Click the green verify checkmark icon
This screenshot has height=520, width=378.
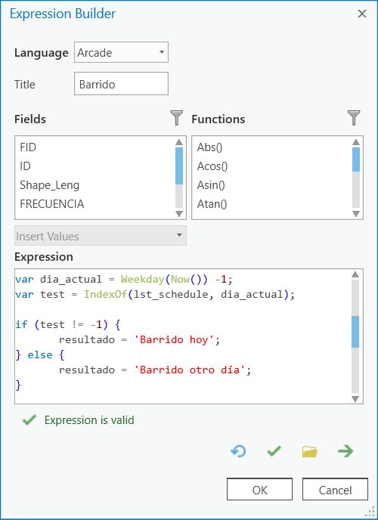(x=274, y=451)
